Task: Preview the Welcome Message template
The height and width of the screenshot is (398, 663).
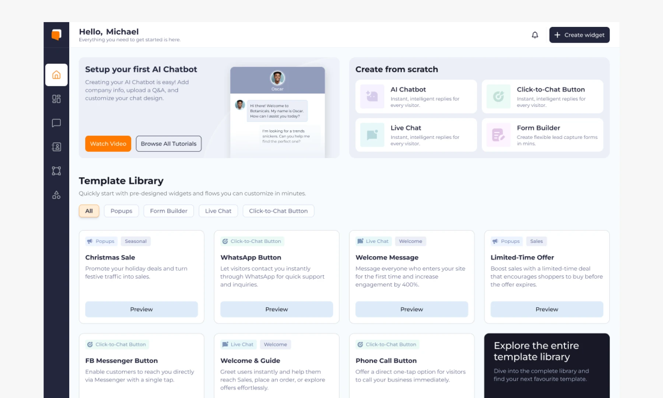Action: point(412,309)
